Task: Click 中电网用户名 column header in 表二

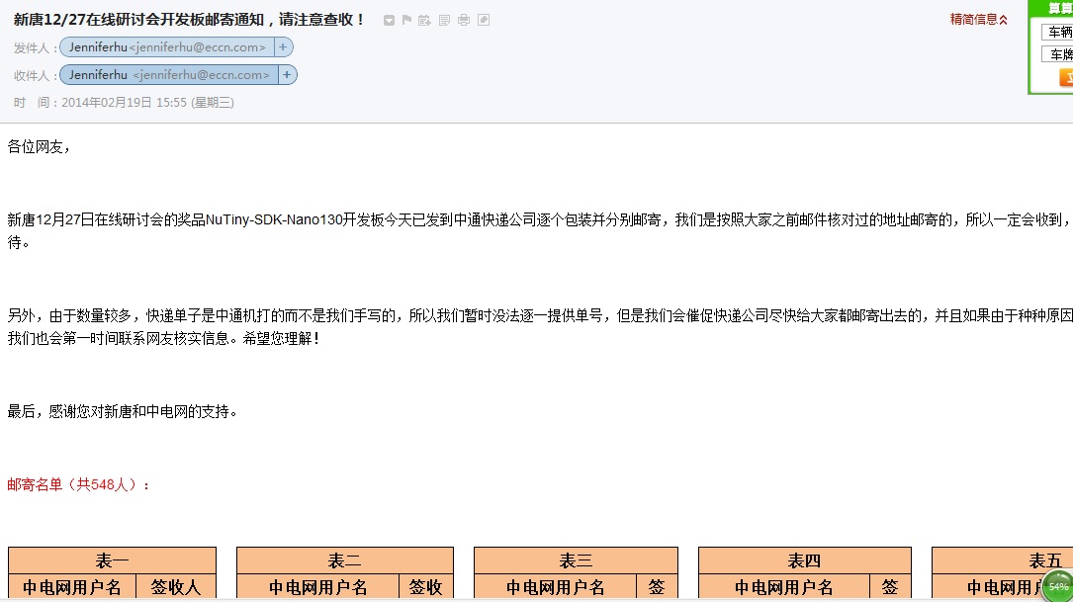Action: point(318,587)
